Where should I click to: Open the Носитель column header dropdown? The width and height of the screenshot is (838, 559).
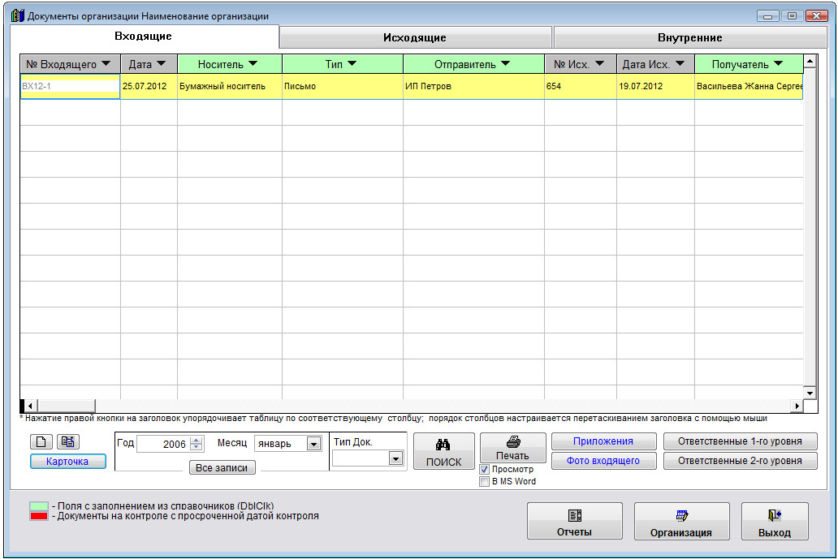click(252, 64)
